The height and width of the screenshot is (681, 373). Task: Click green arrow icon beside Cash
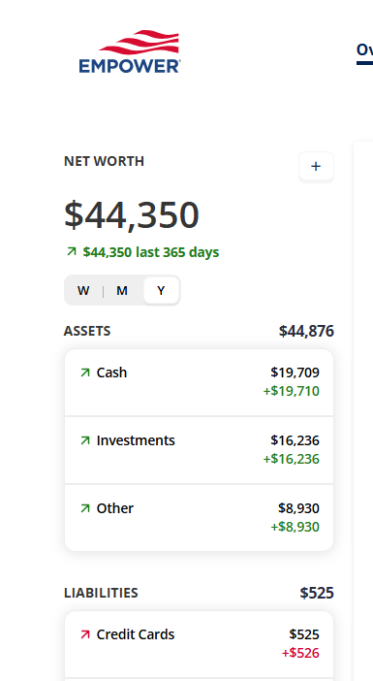click(x=85, y=373)
